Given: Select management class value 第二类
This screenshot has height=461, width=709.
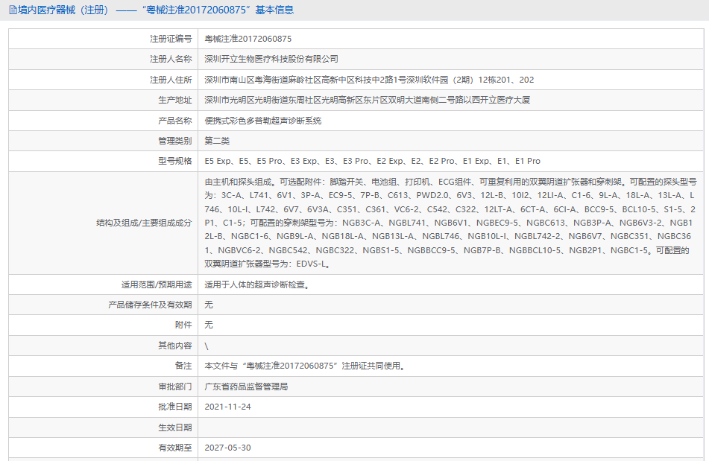Looking at the screenshot, I should [217, 141].
